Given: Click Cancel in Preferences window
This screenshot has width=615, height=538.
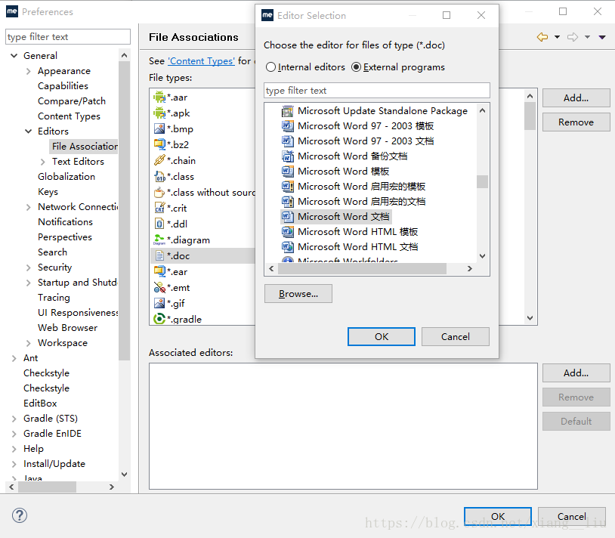Looking at the screenshot, I should pyautogui.click(x=572, y=516).
